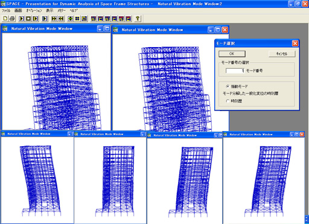Click the モード番号 input field
The height and width of the screenshot is (224, 309).
235,71
